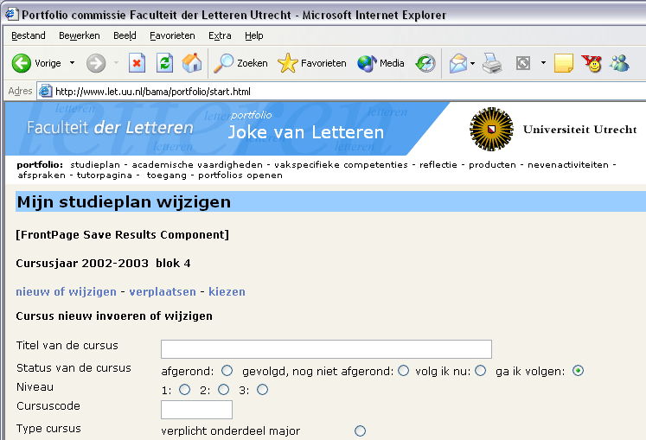
Task: Open the Yahoo smiley icon
Action: (592, 63)
